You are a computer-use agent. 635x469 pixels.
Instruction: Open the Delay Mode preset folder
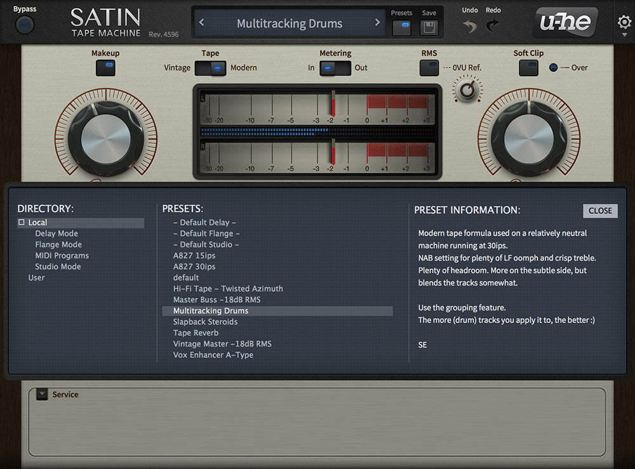57,234
